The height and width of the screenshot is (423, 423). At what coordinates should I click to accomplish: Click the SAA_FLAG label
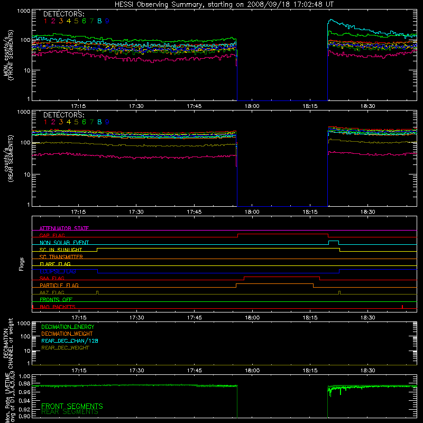point(52,278)
